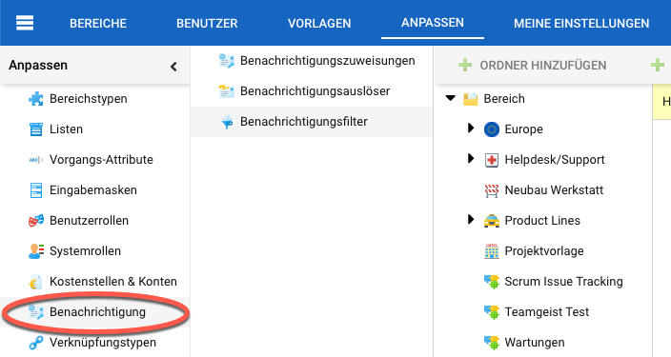This screenshot has height=357, width=671.
Task: Select Teamgeist Test in the tree
Action: (546, 312)
